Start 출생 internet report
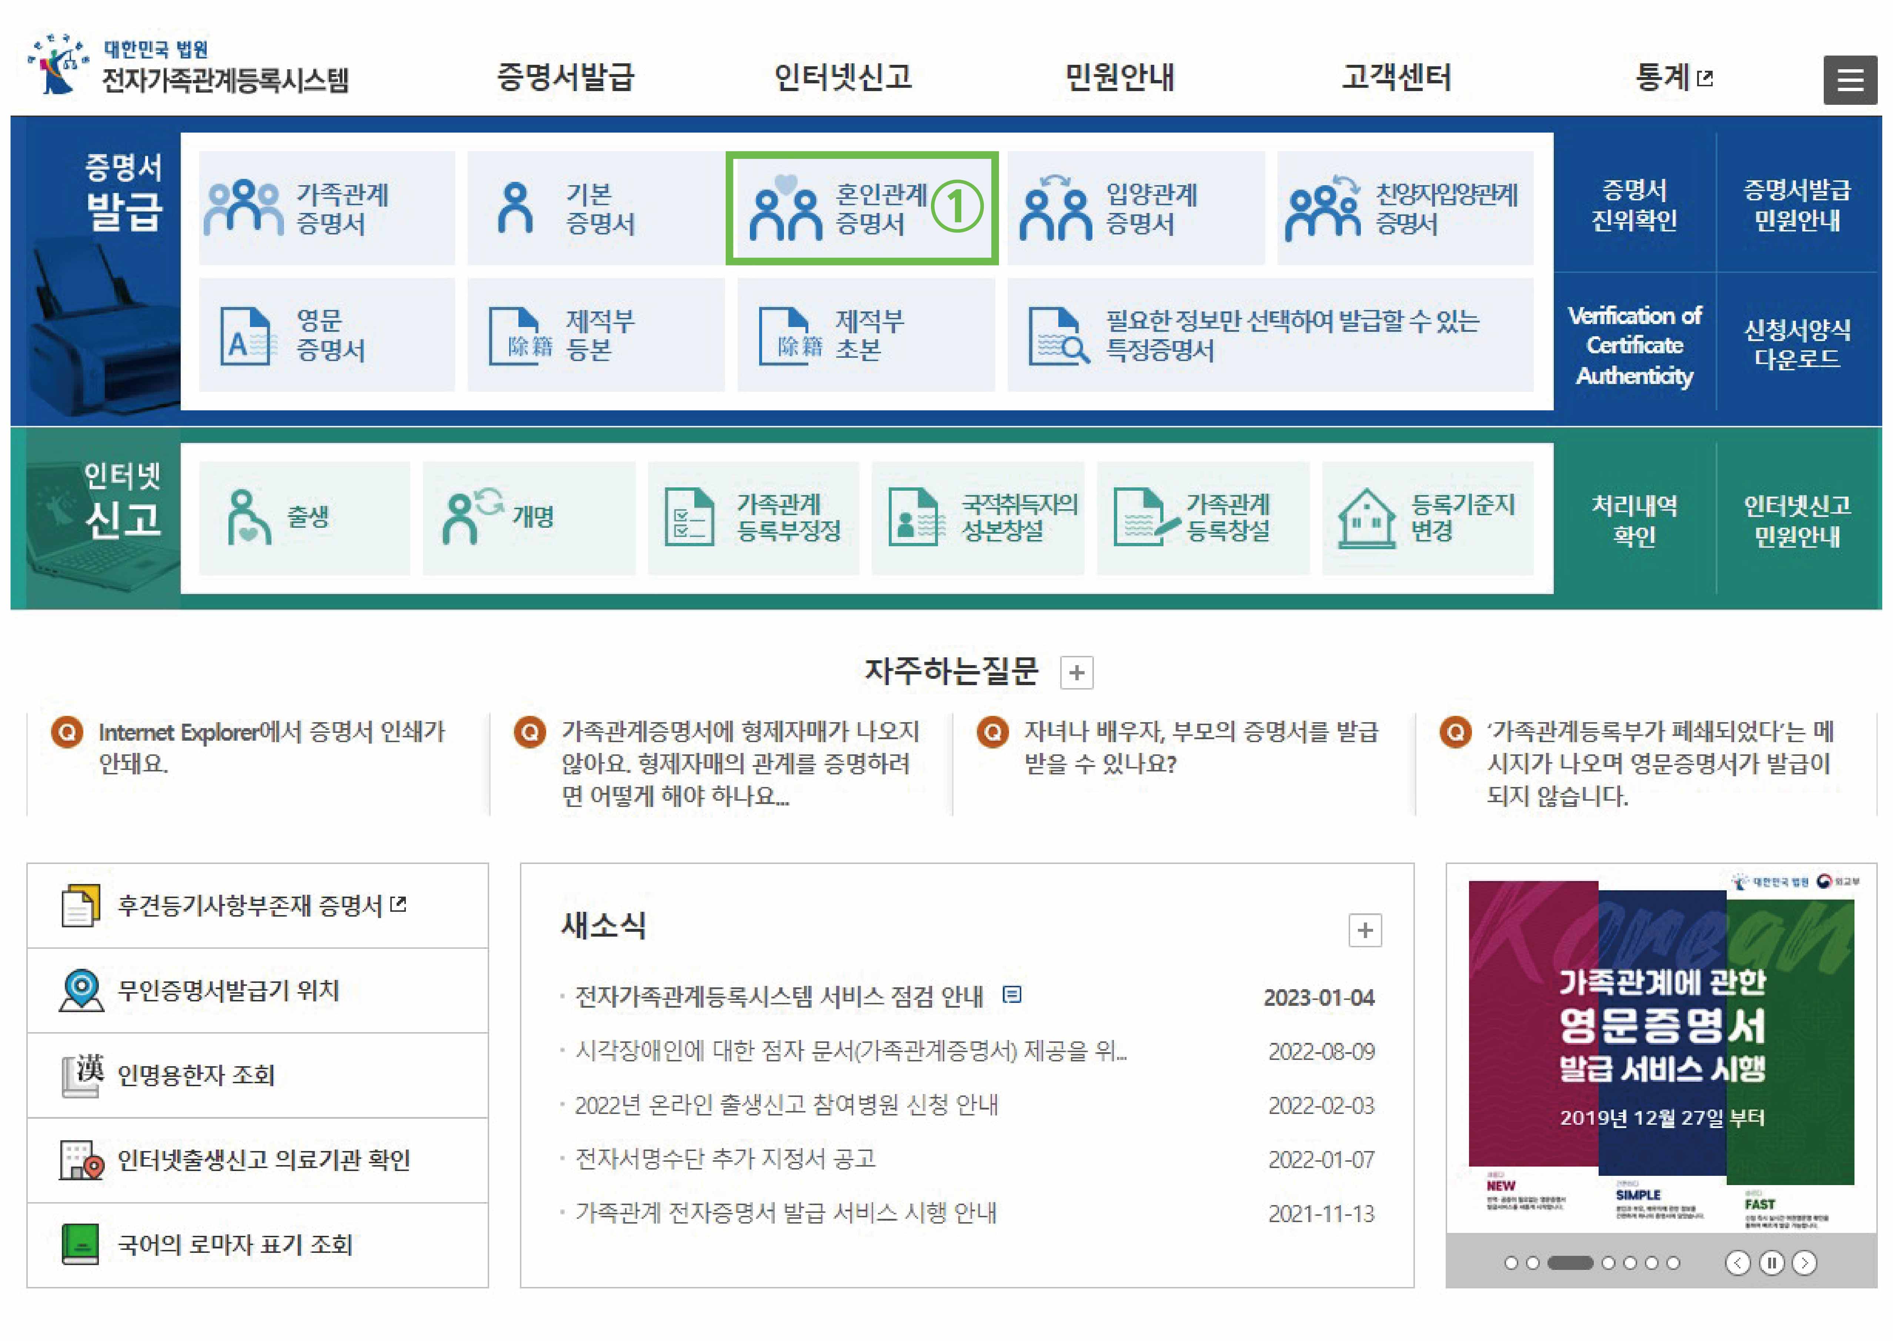 pos(305,518)
